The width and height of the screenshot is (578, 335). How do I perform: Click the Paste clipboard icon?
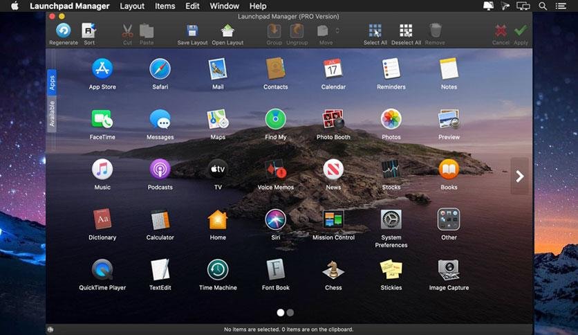[x=147, y=31]
